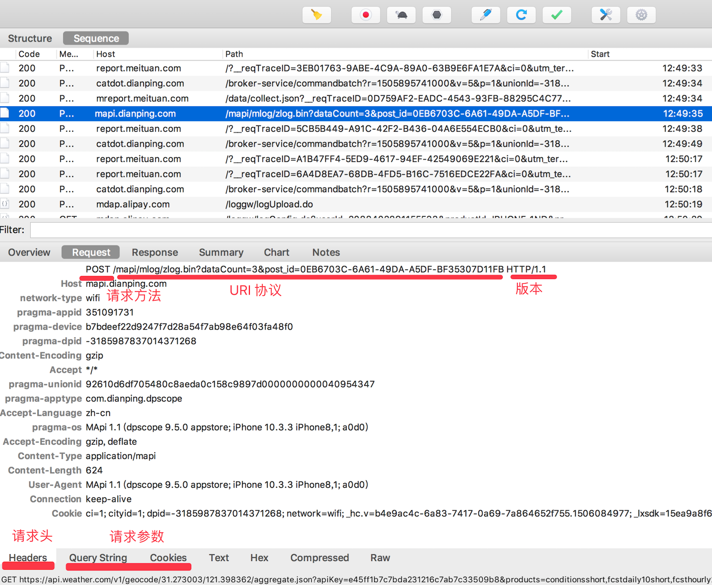
Task: Select catdot.dianping.com row at 12:49:34
Action: click(x=356, y=83)
